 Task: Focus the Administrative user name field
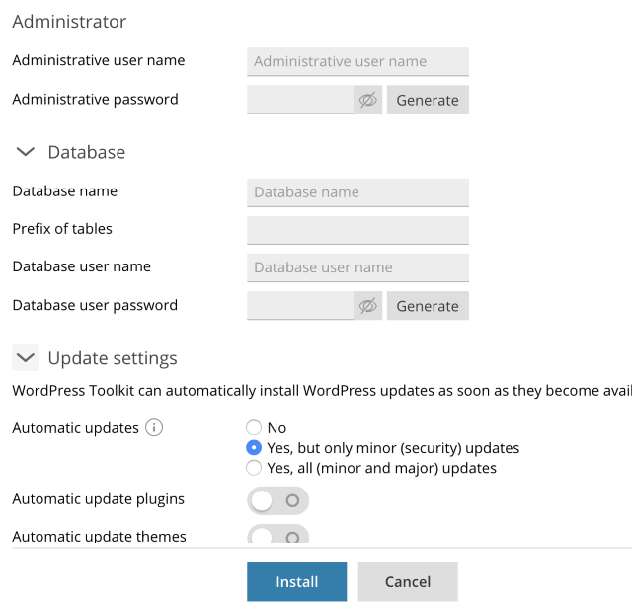[x=357, y=61]
